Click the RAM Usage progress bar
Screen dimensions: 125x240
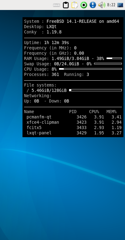(x=114, y=58)
